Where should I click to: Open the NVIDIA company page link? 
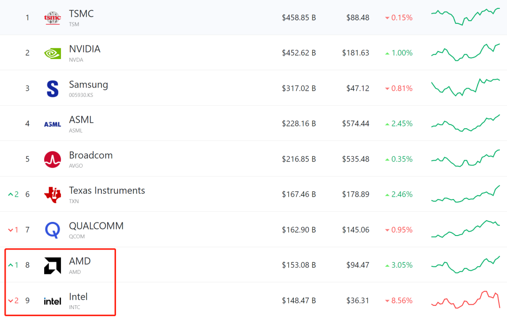[84, 49]
